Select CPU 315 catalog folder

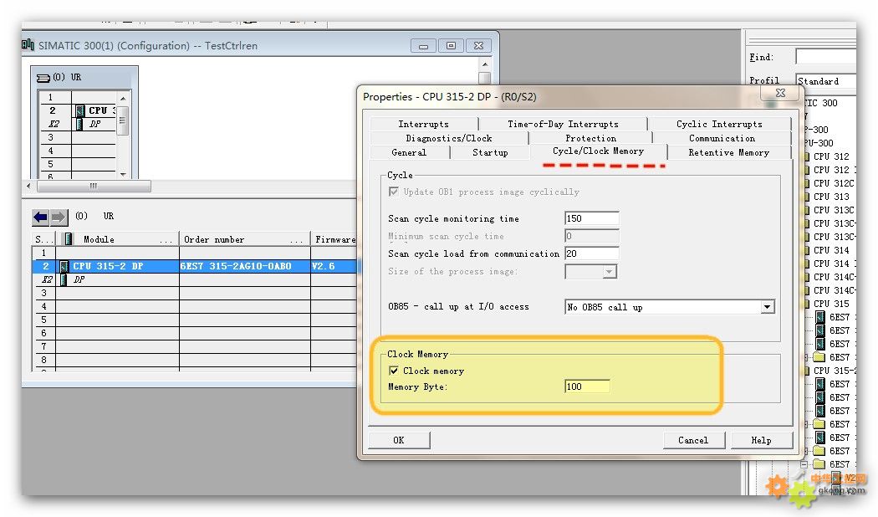pyautogui.click(x=831, y=304)
